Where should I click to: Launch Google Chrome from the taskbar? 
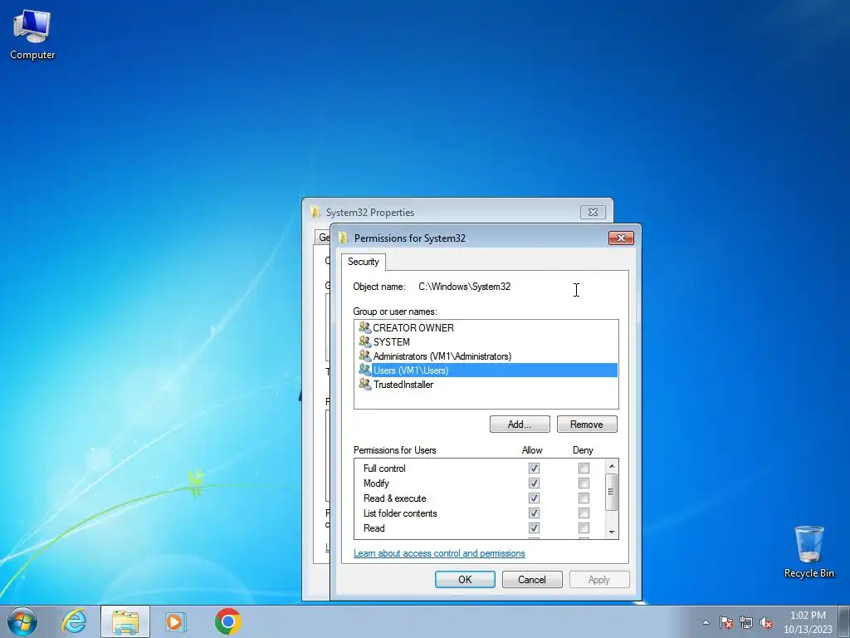click(x=227, y=621)
